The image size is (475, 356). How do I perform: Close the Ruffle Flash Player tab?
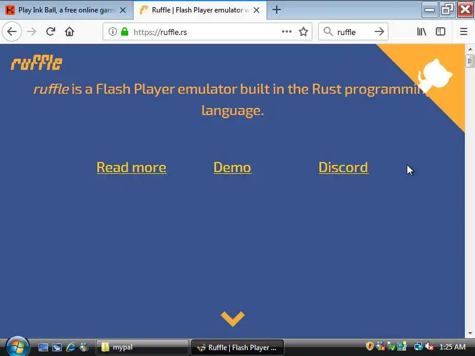click(x=256, y=10)
